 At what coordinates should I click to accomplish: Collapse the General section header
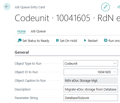(22, 52)
